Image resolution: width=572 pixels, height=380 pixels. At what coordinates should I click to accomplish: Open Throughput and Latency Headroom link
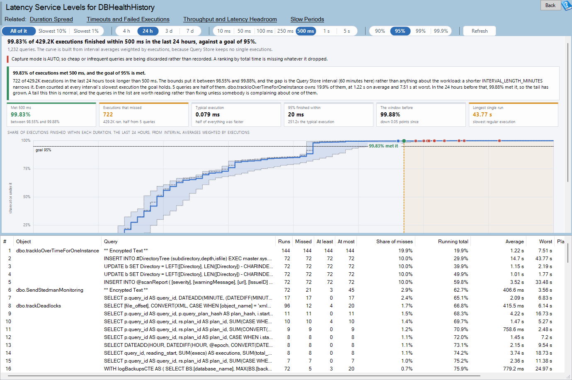(x=230, y=19)
